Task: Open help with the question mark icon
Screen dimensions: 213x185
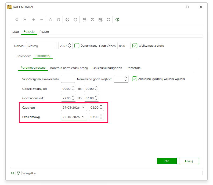Action: (x=117, y=20)
